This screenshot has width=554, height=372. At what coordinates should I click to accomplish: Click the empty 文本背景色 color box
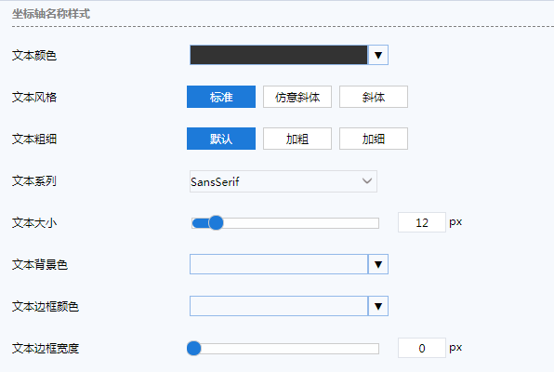[279, 264]
